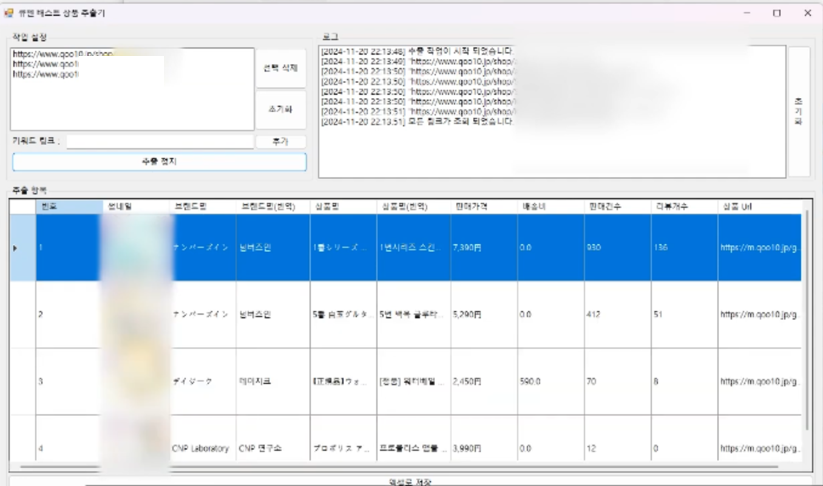
Task: Focus the 키워드 링크 (keyword link) input field
Action: click(160, 142)
